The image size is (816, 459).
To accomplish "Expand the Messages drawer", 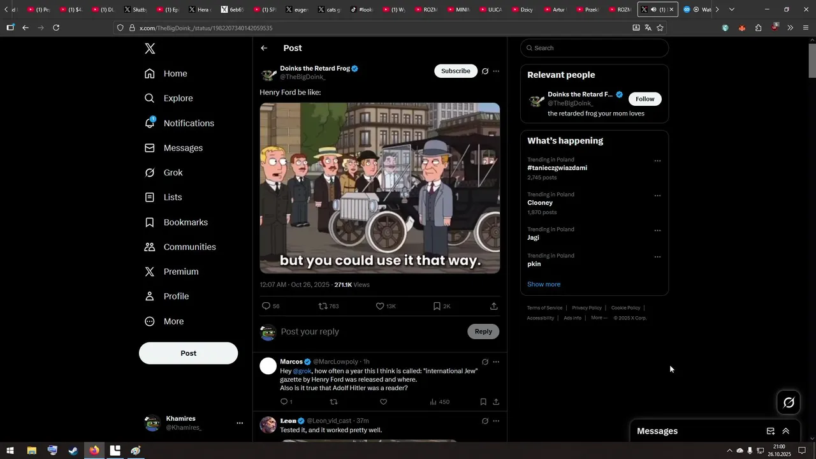I will tap(786, 431).
